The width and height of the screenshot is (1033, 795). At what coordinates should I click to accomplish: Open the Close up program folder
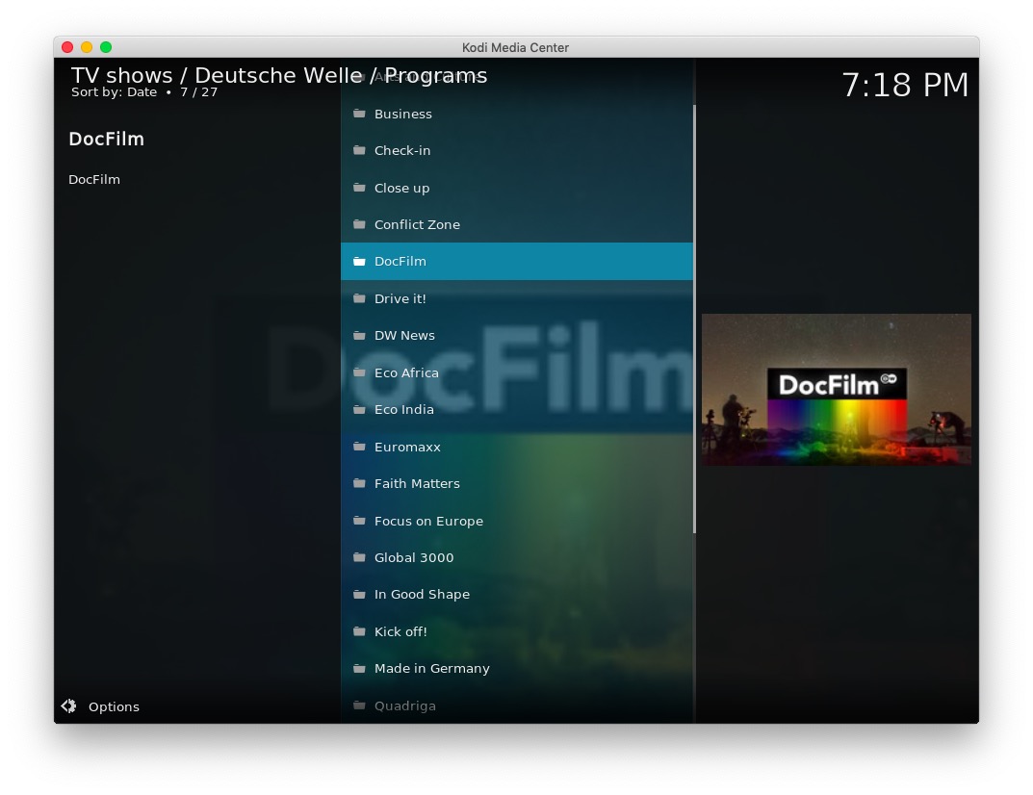pyautogui.click(x=401, y=188)
